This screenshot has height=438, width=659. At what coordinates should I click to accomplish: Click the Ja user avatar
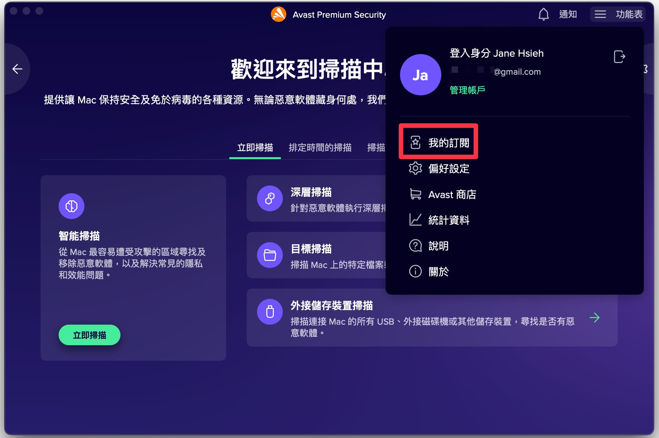pos(420,75)
